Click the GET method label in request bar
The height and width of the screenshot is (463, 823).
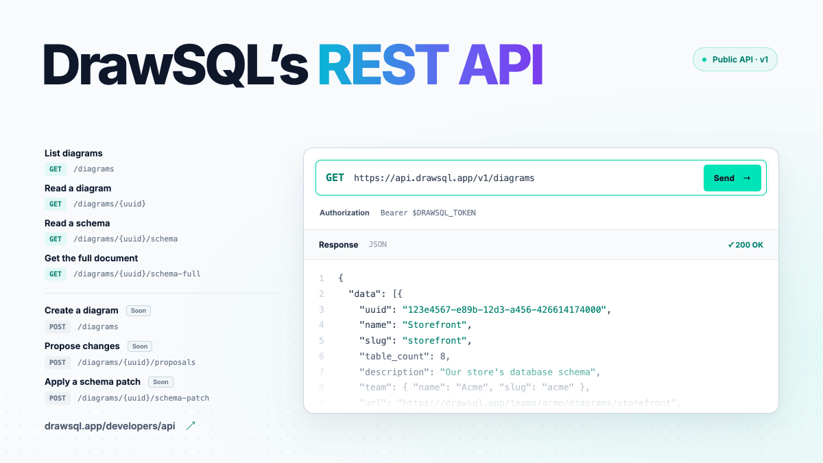[335, 178]
